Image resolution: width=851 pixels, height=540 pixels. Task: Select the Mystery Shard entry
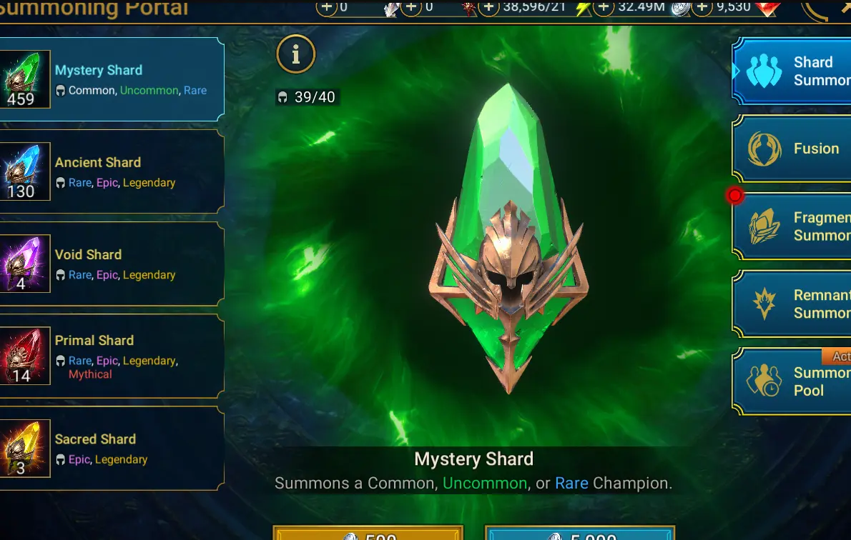pyautogui.click(x=112, y=80)
